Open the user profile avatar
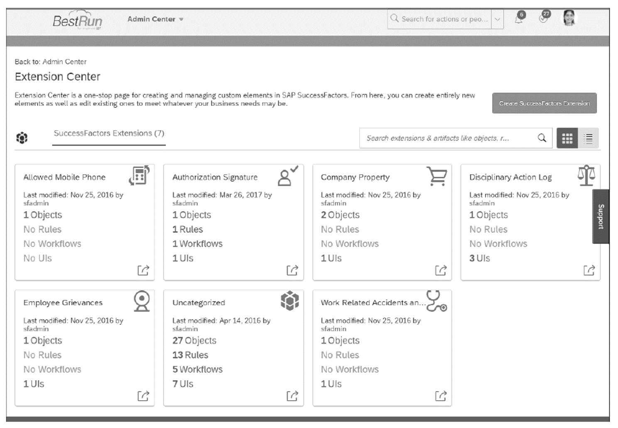 coord(569,18)
